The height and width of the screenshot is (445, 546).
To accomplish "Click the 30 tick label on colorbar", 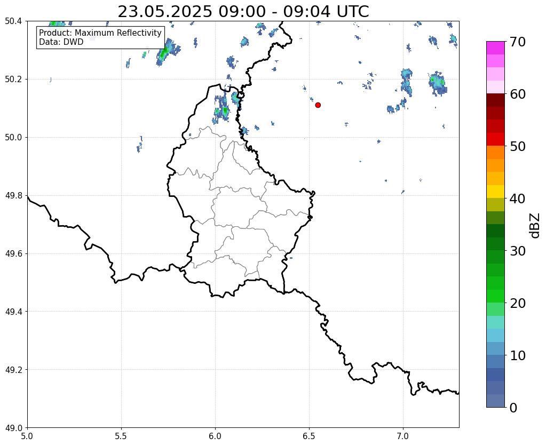I will [x=518, y=251].
